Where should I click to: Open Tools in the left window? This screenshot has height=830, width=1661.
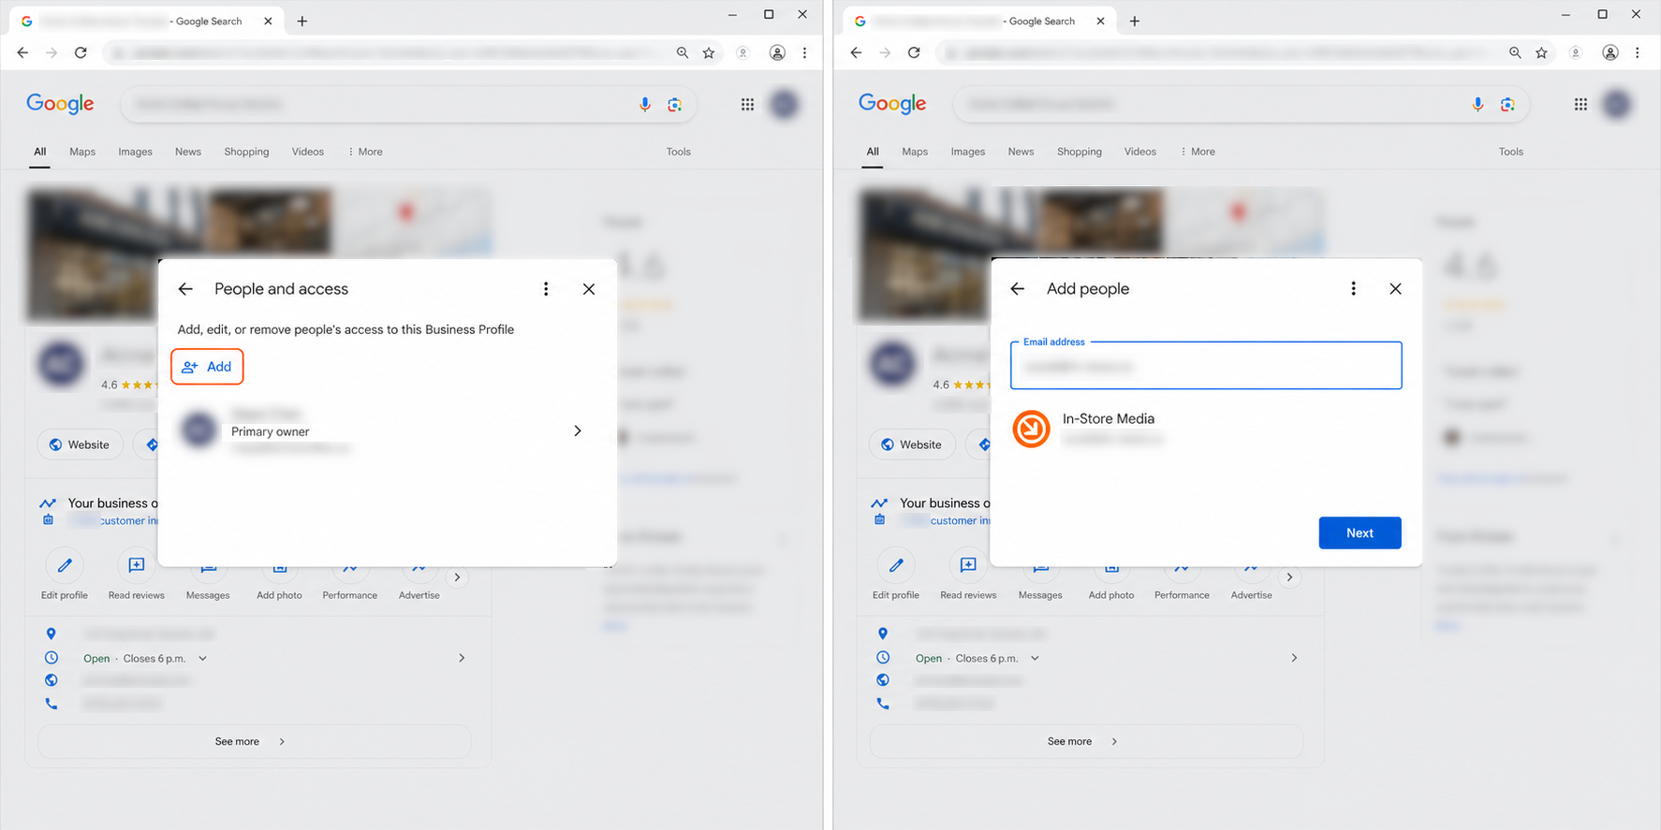678,152
